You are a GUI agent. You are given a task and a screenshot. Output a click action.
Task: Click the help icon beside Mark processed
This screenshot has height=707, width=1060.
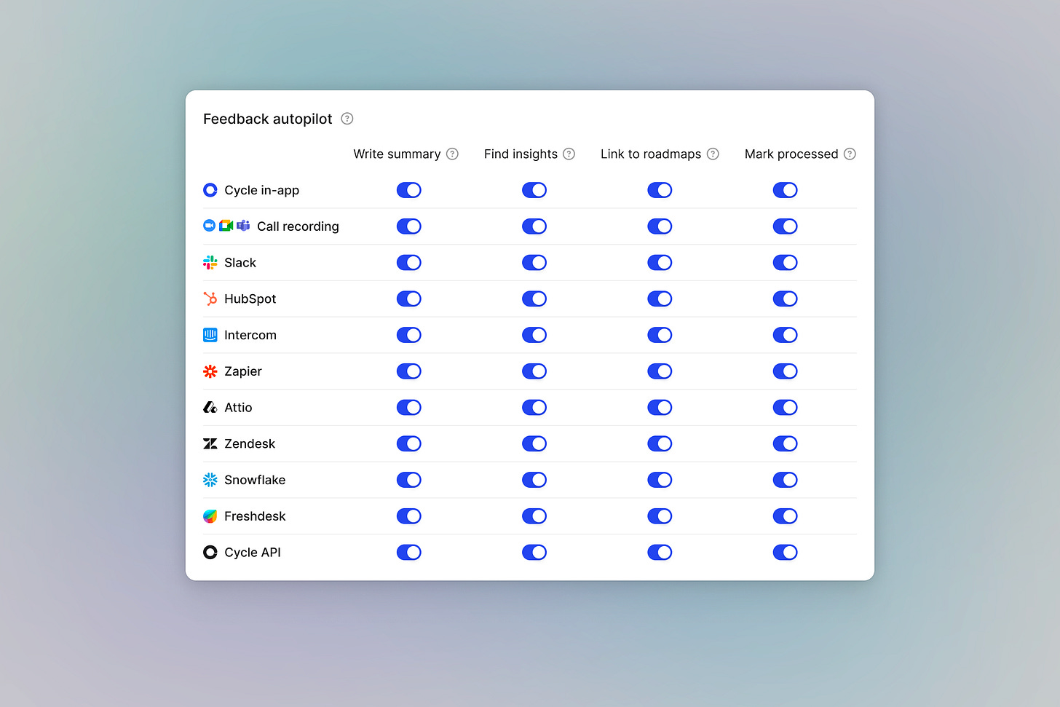tap(850, 154)
